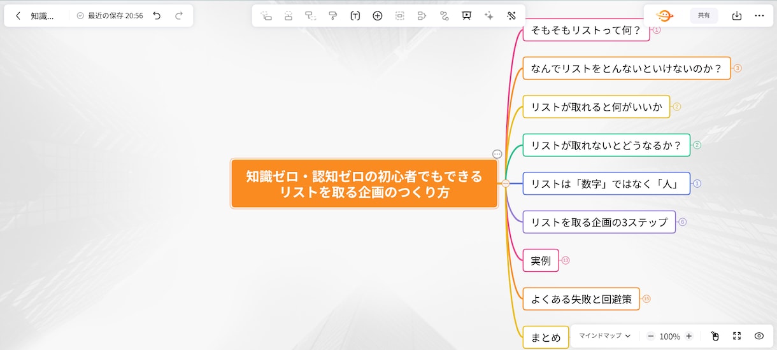Open the AI sparkle assistant
The image size is (777, 350).
point(488,16)
